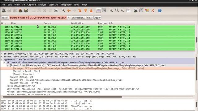Open the Telephony menu

point(66,5)
